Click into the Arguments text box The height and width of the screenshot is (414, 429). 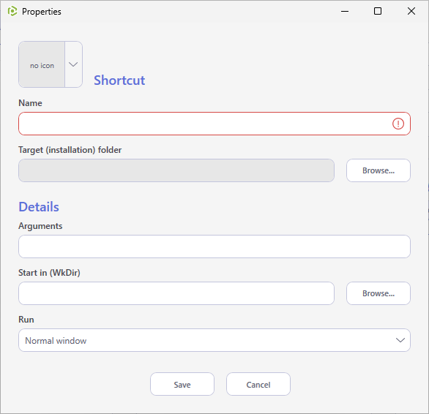(214, 246)
